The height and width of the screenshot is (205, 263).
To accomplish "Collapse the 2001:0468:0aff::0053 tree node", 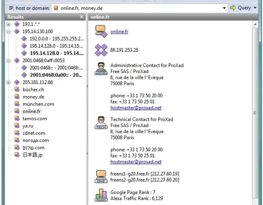I will [8, 61].
